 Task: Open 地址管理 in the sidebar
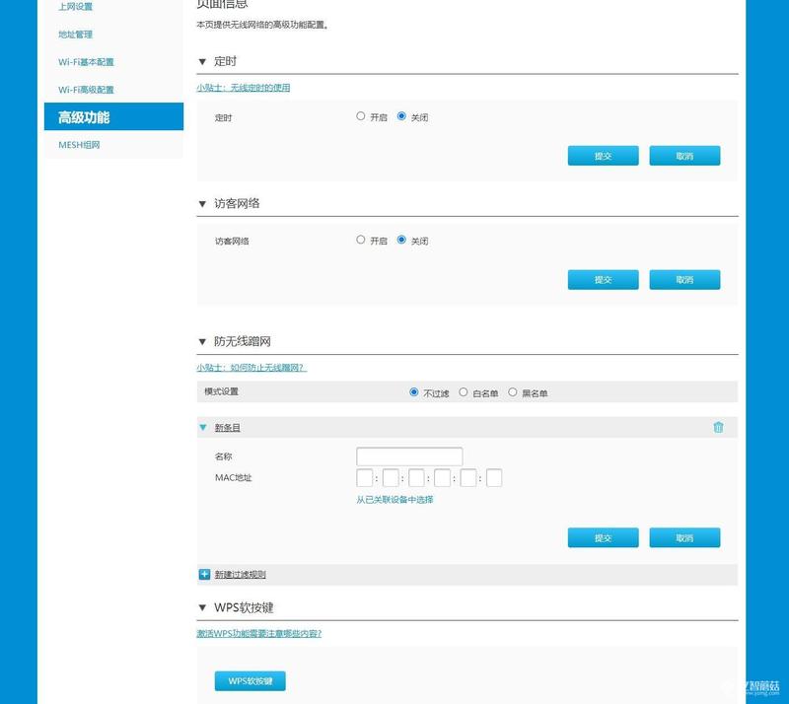tap(76, 35)
